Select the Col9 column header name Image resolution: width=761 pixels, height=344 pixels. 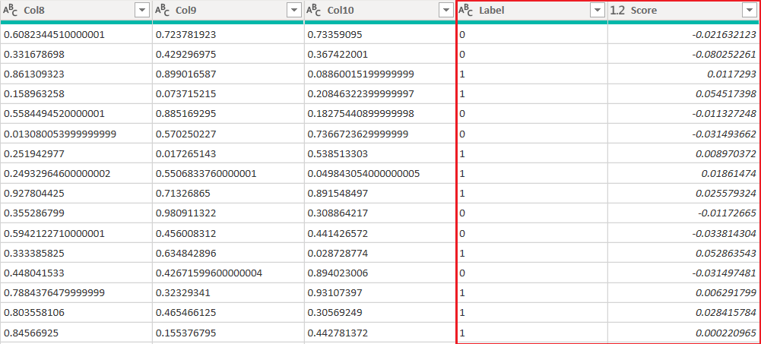pyautogui.click(x=187, y=11)
